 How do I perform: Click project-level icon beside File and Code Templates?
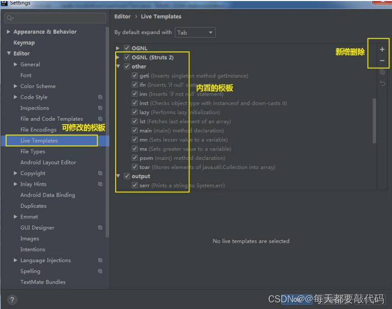pyautogui.click(x=100, y=119)
